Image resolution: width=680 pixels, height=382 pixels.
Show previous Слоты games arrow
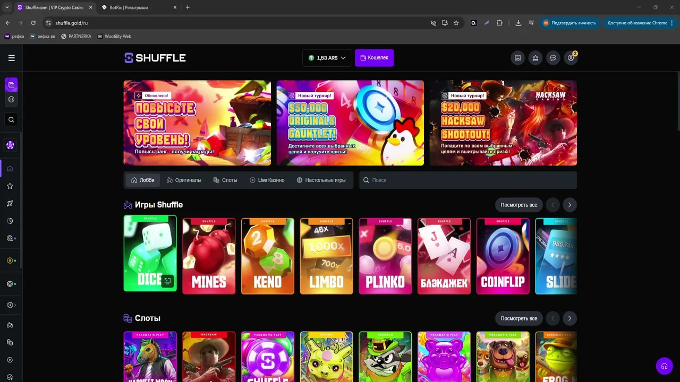pos(552,318)
